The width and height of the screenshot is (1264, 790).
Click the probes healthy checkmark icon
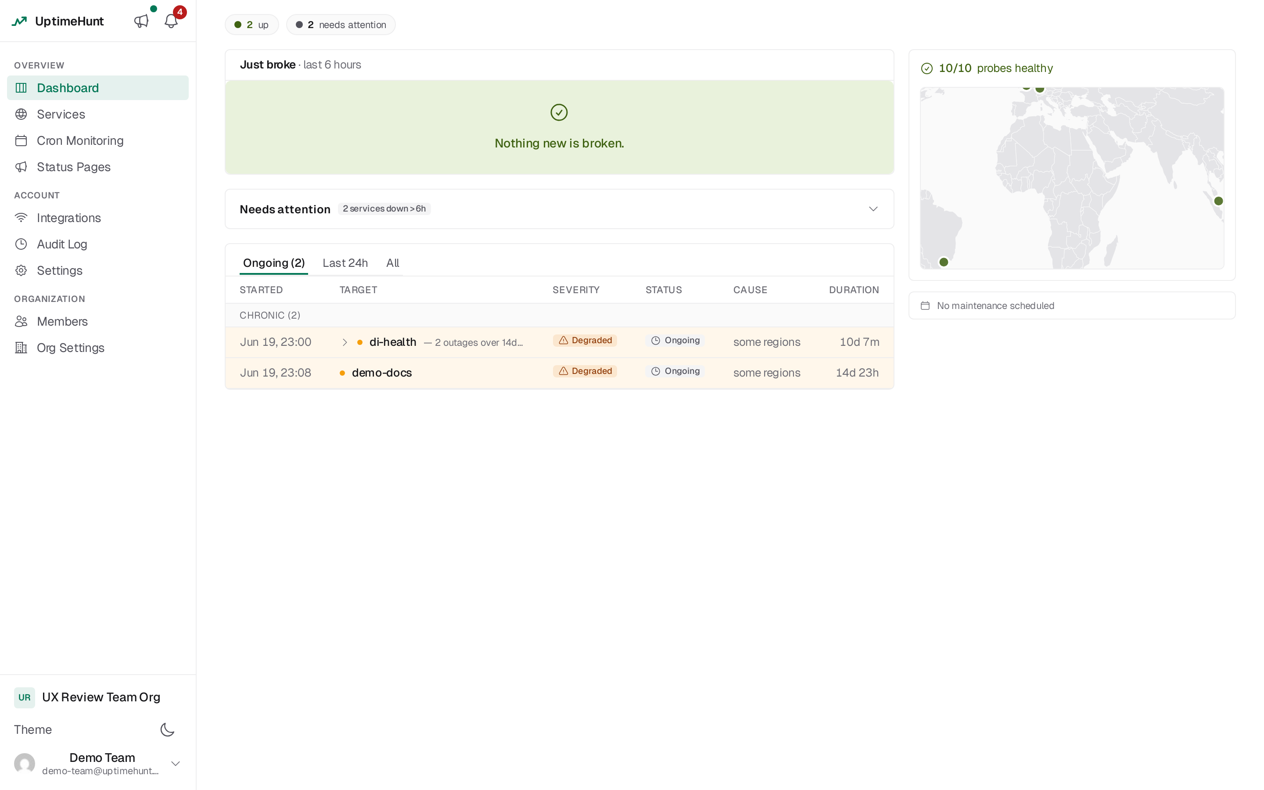click(926, 68)
